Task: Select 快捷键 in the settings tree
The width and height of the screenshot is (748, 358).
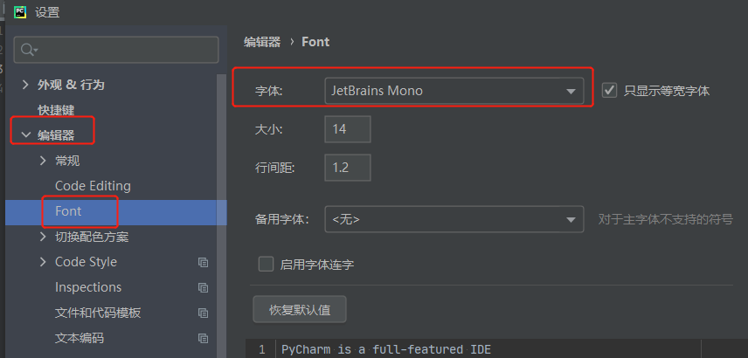Action: 56,110
